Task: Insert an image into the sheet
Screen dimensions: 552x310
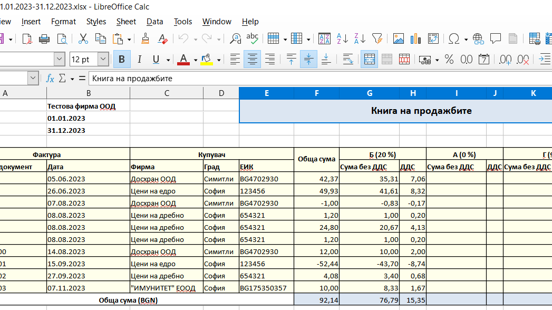Action: (x=399, y=38)
